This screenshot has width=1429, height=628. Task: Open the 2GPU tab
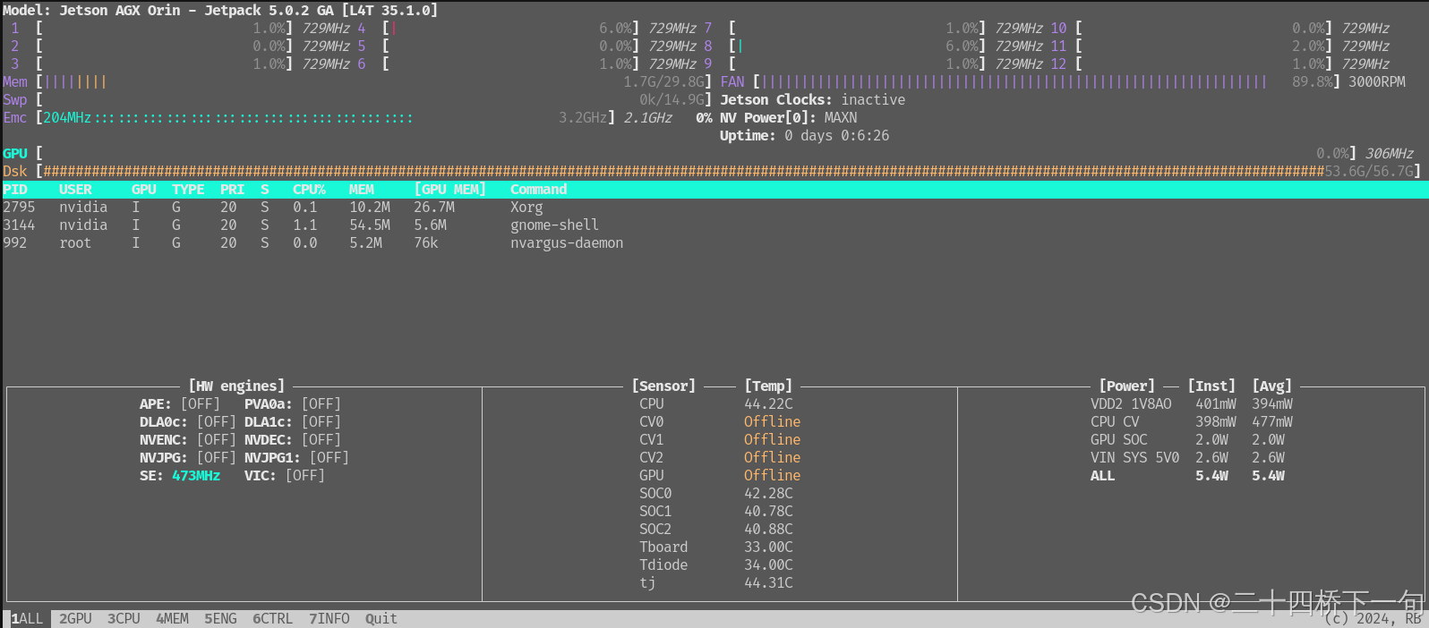pyautogui.click(x=75, y=619)
